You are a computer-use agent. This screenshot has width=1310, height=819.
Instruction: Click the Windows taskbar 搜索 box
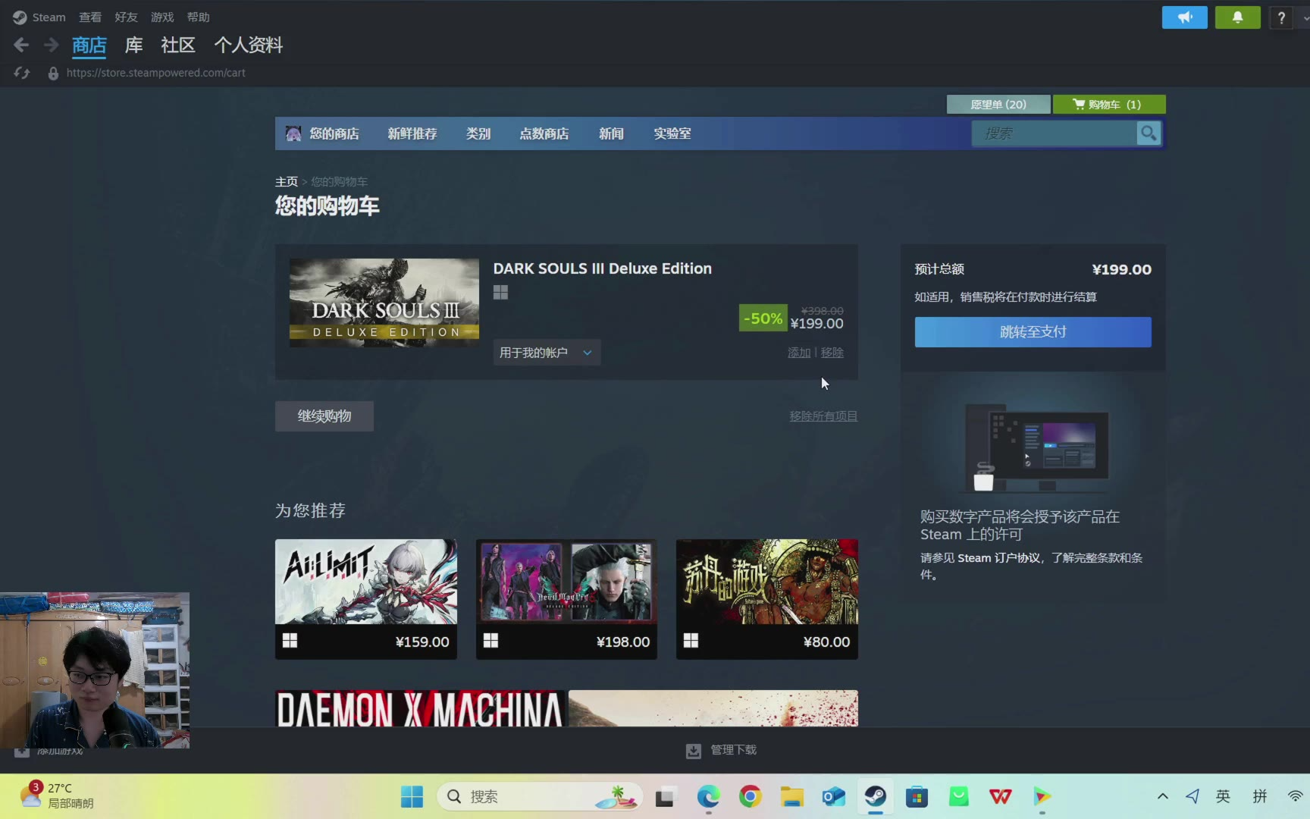click(x=540, y=796)
